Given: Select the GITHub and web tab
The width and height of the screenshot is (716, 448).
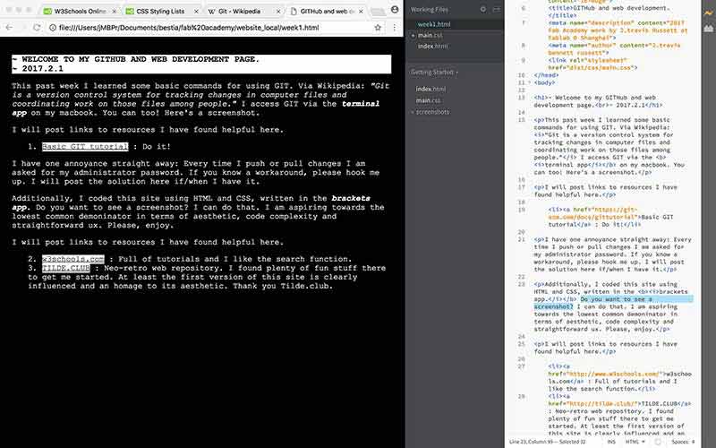Looking at the screenshot, I should click(x=326, y=12).
